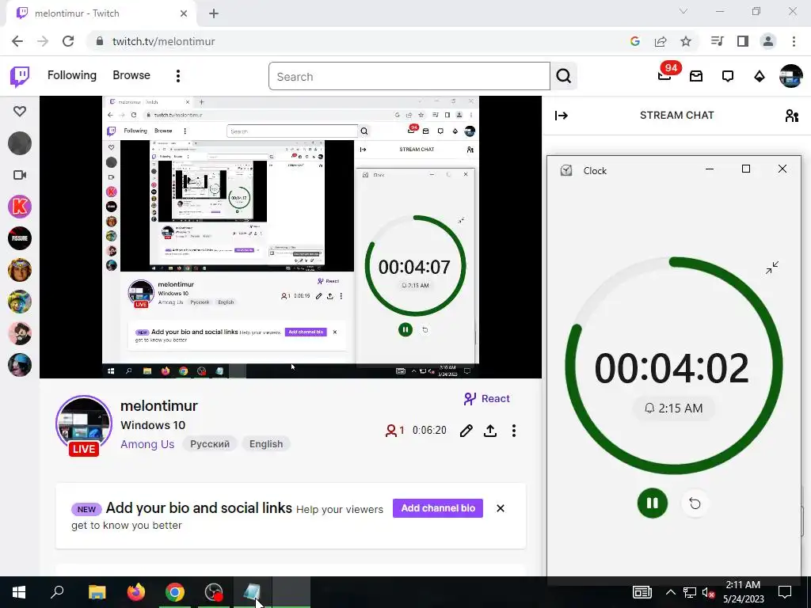Open notifications with the 94 badge
The height and width of the screenshot is (608, 811).
coord(664,76)
